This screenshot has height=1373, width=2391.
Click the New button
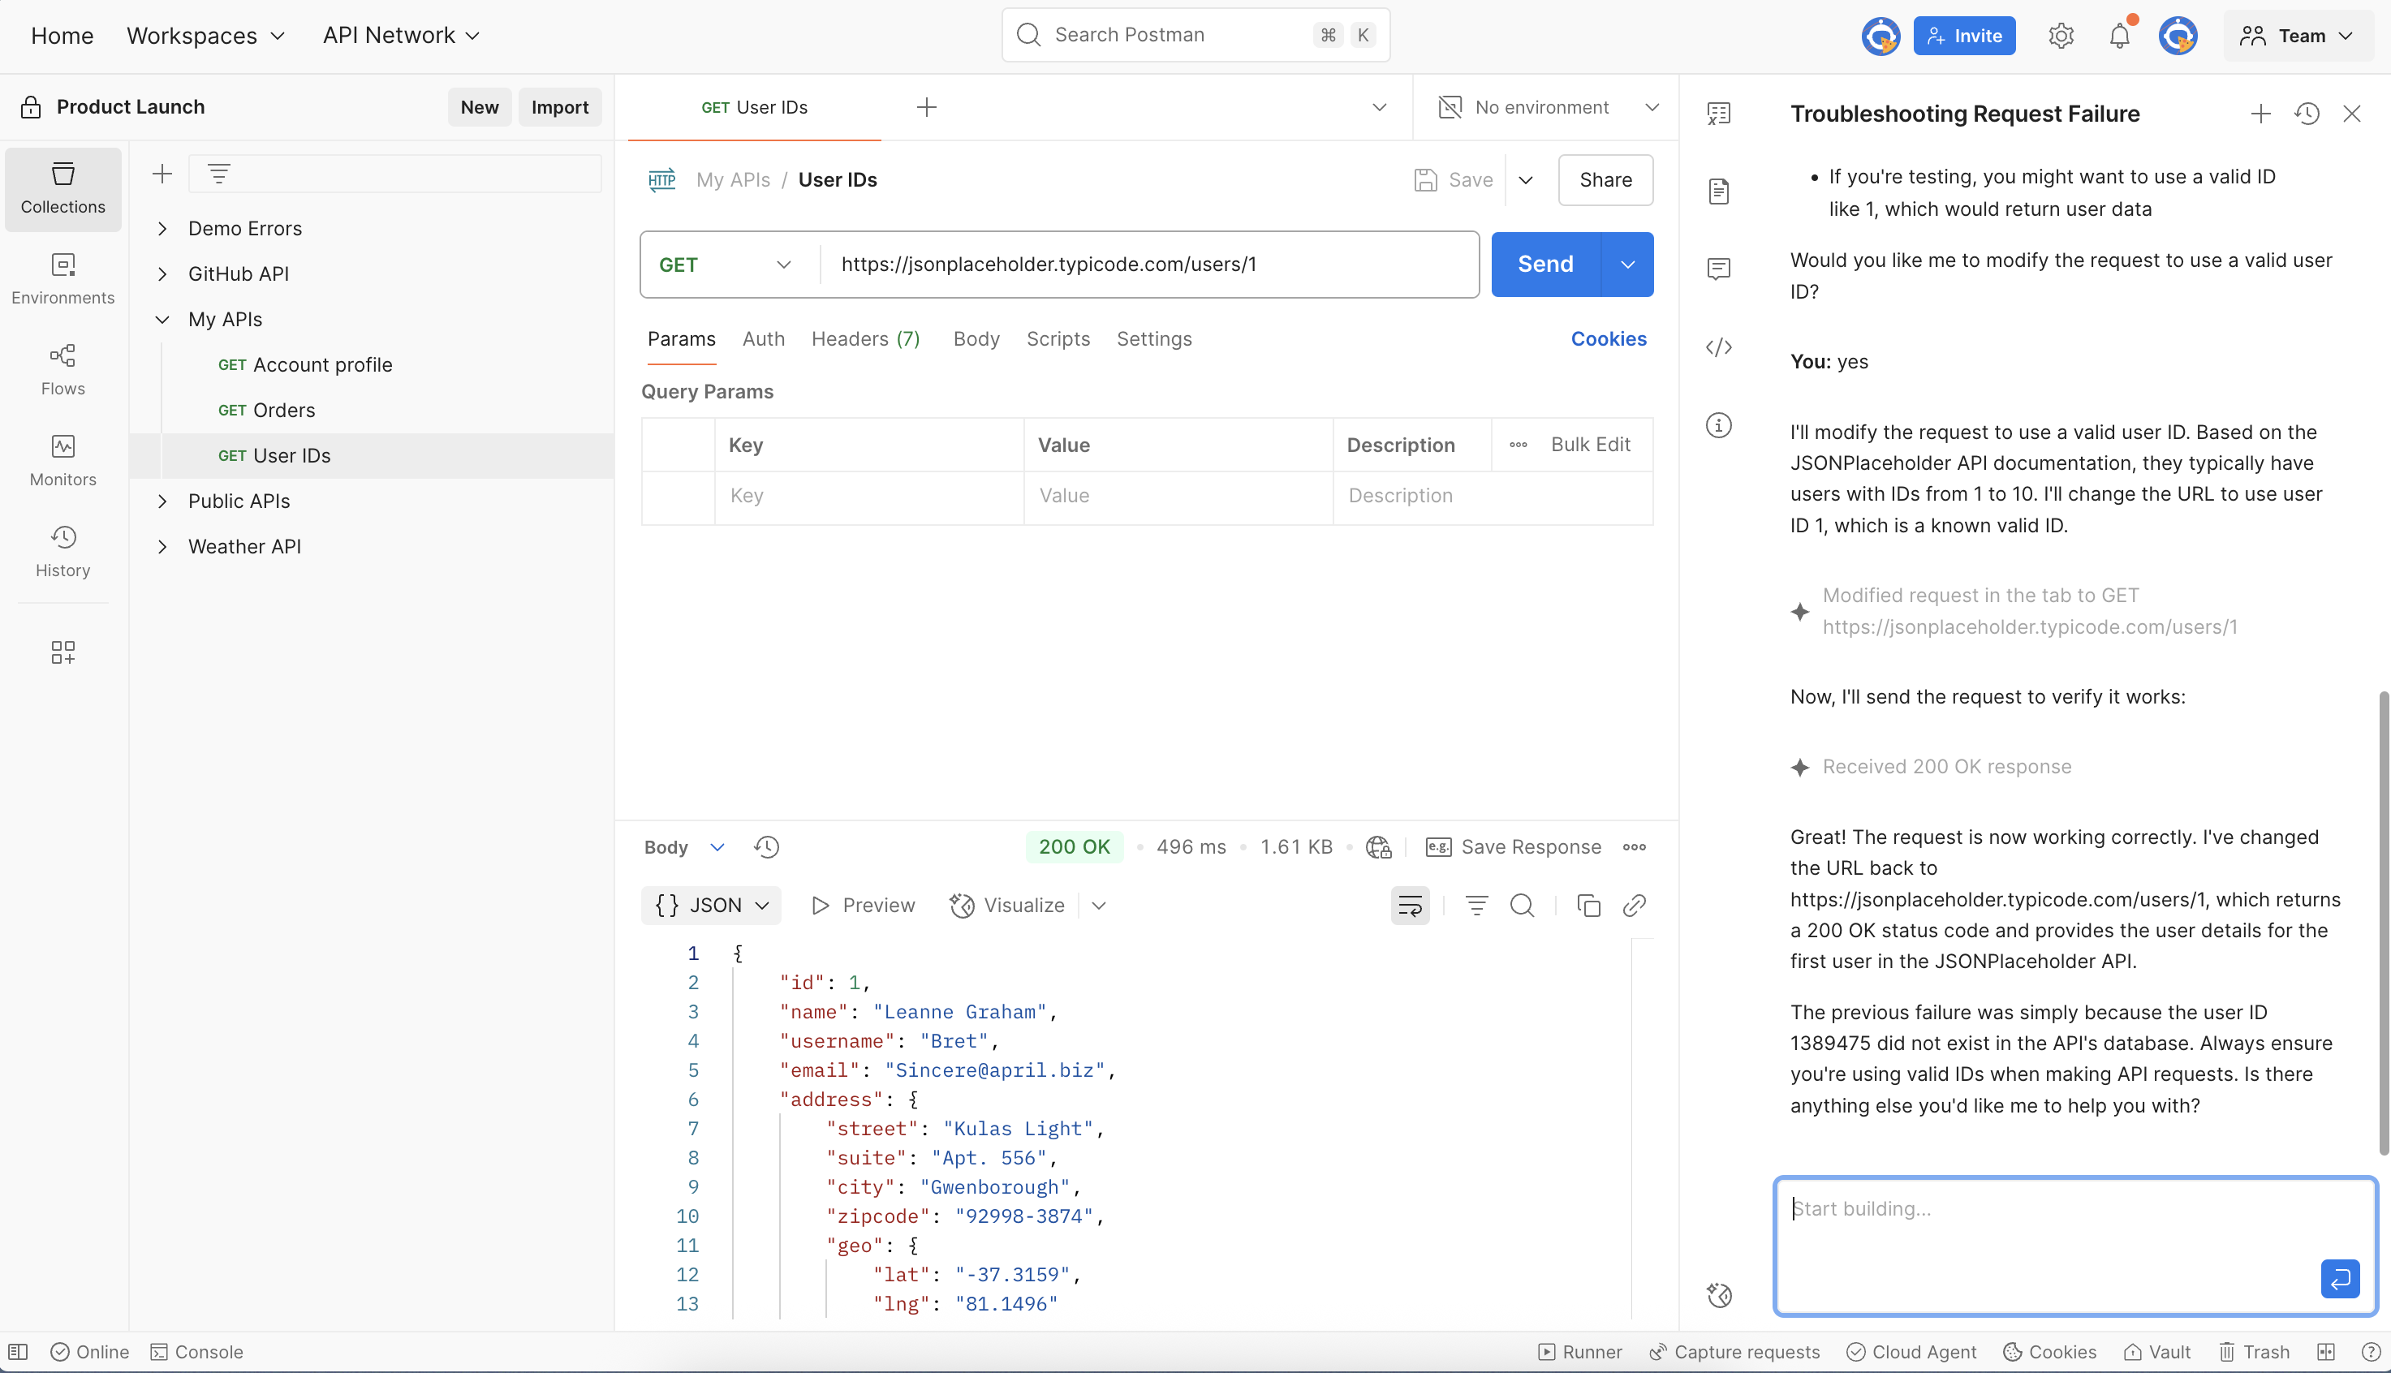(x=479, y=107)
